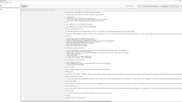This screenshot has height=102, width=182.
Task: Open the Window menu
Action: pos(7,3)
